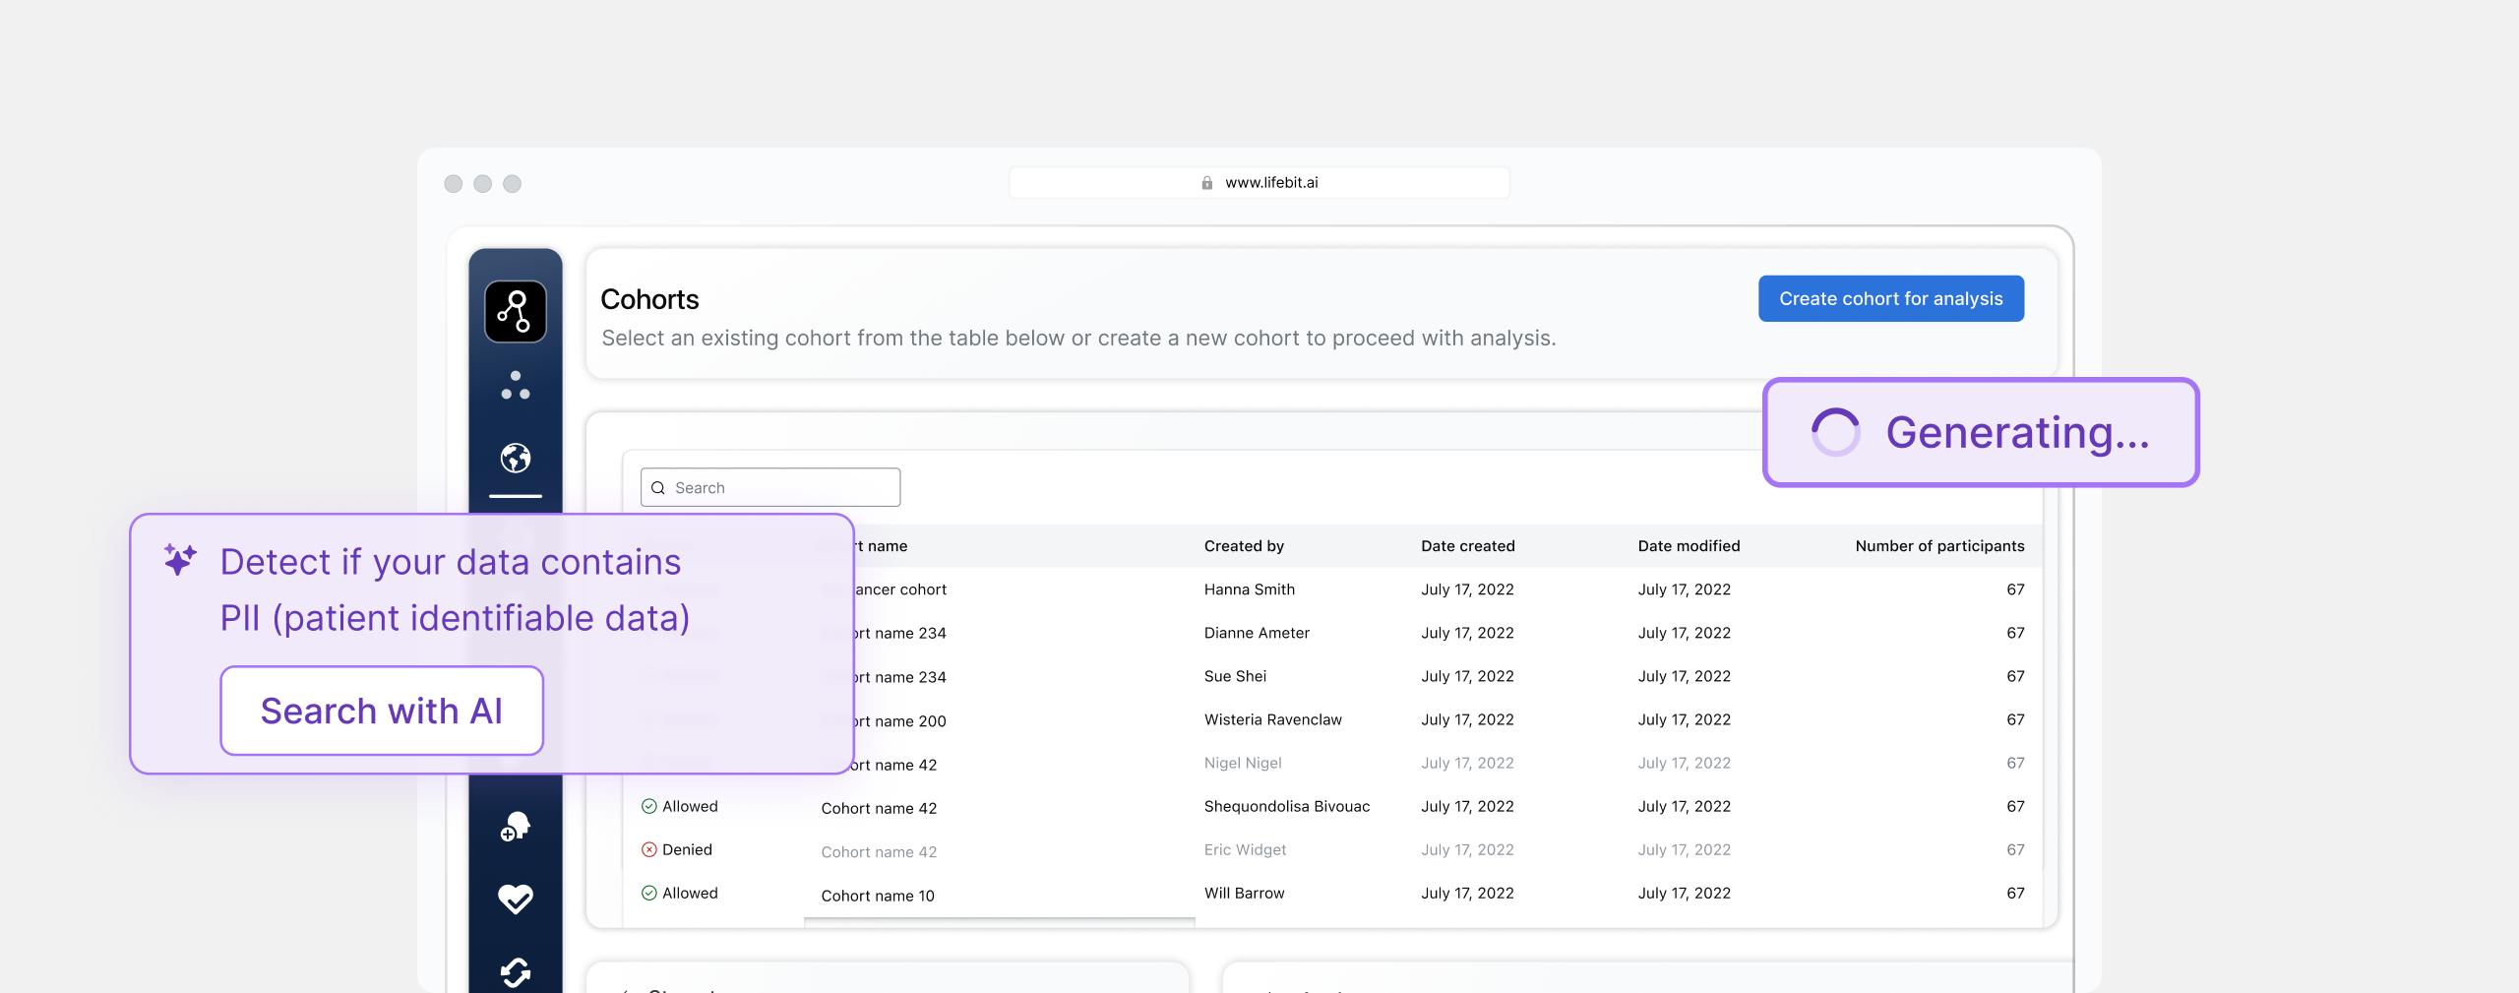
Task: Click the Generating spinner indicator
Action: tap(1835, 432)
